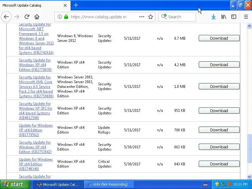Click the 951 KB size cell
This screenshot has height=189, width=252.
(180, 111)
